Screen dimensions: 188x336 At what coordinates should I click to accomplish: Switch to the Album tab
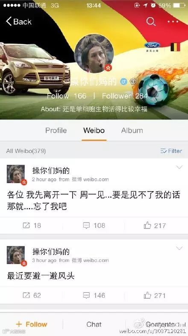coord(132,130)
